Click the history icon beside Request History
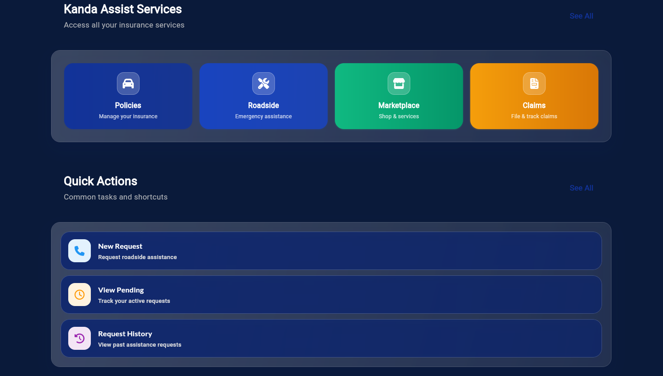 coord(79,338)
